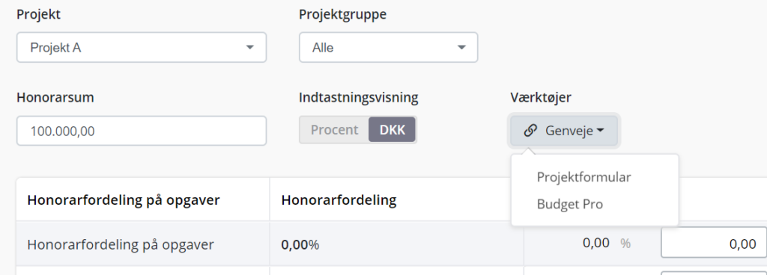This screenshot has width=767, height=275.
Task: Switch input view to Procent
Action: pos(335,130)
